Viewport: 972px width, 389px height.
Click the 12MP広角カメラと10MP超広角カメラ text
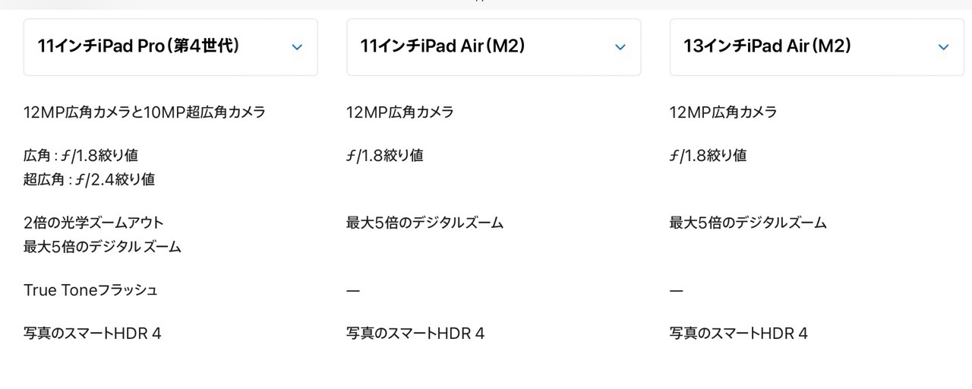(x=144, y=112)
